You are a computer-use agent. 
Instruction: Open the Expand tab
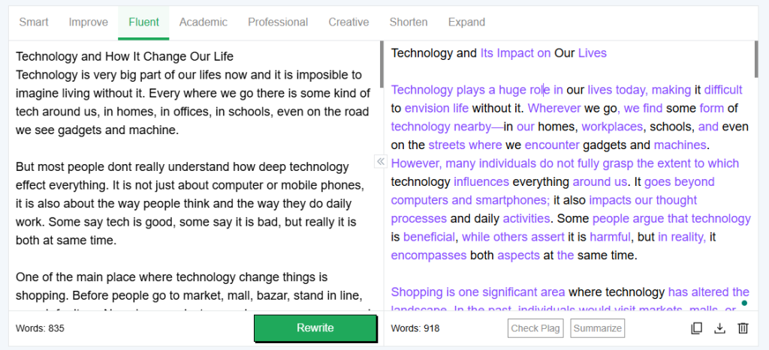tap(466, 22)
